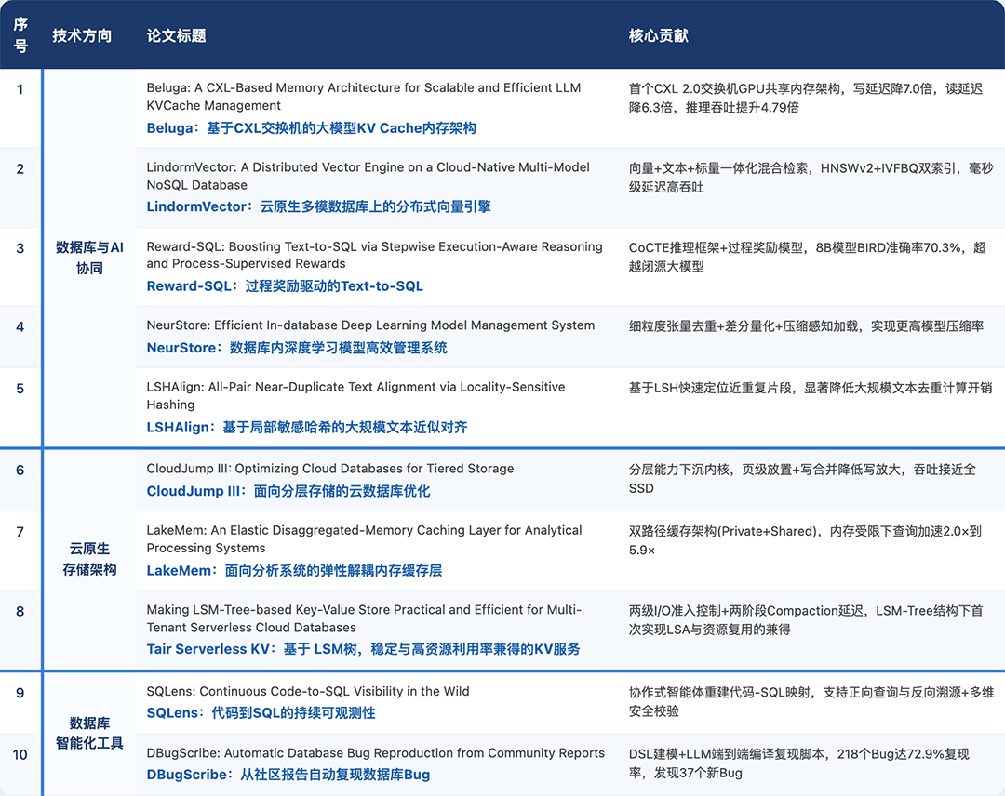1005x796 pixels.
Task: Click the 序号 column header
Action: click(x=20, y=35)
